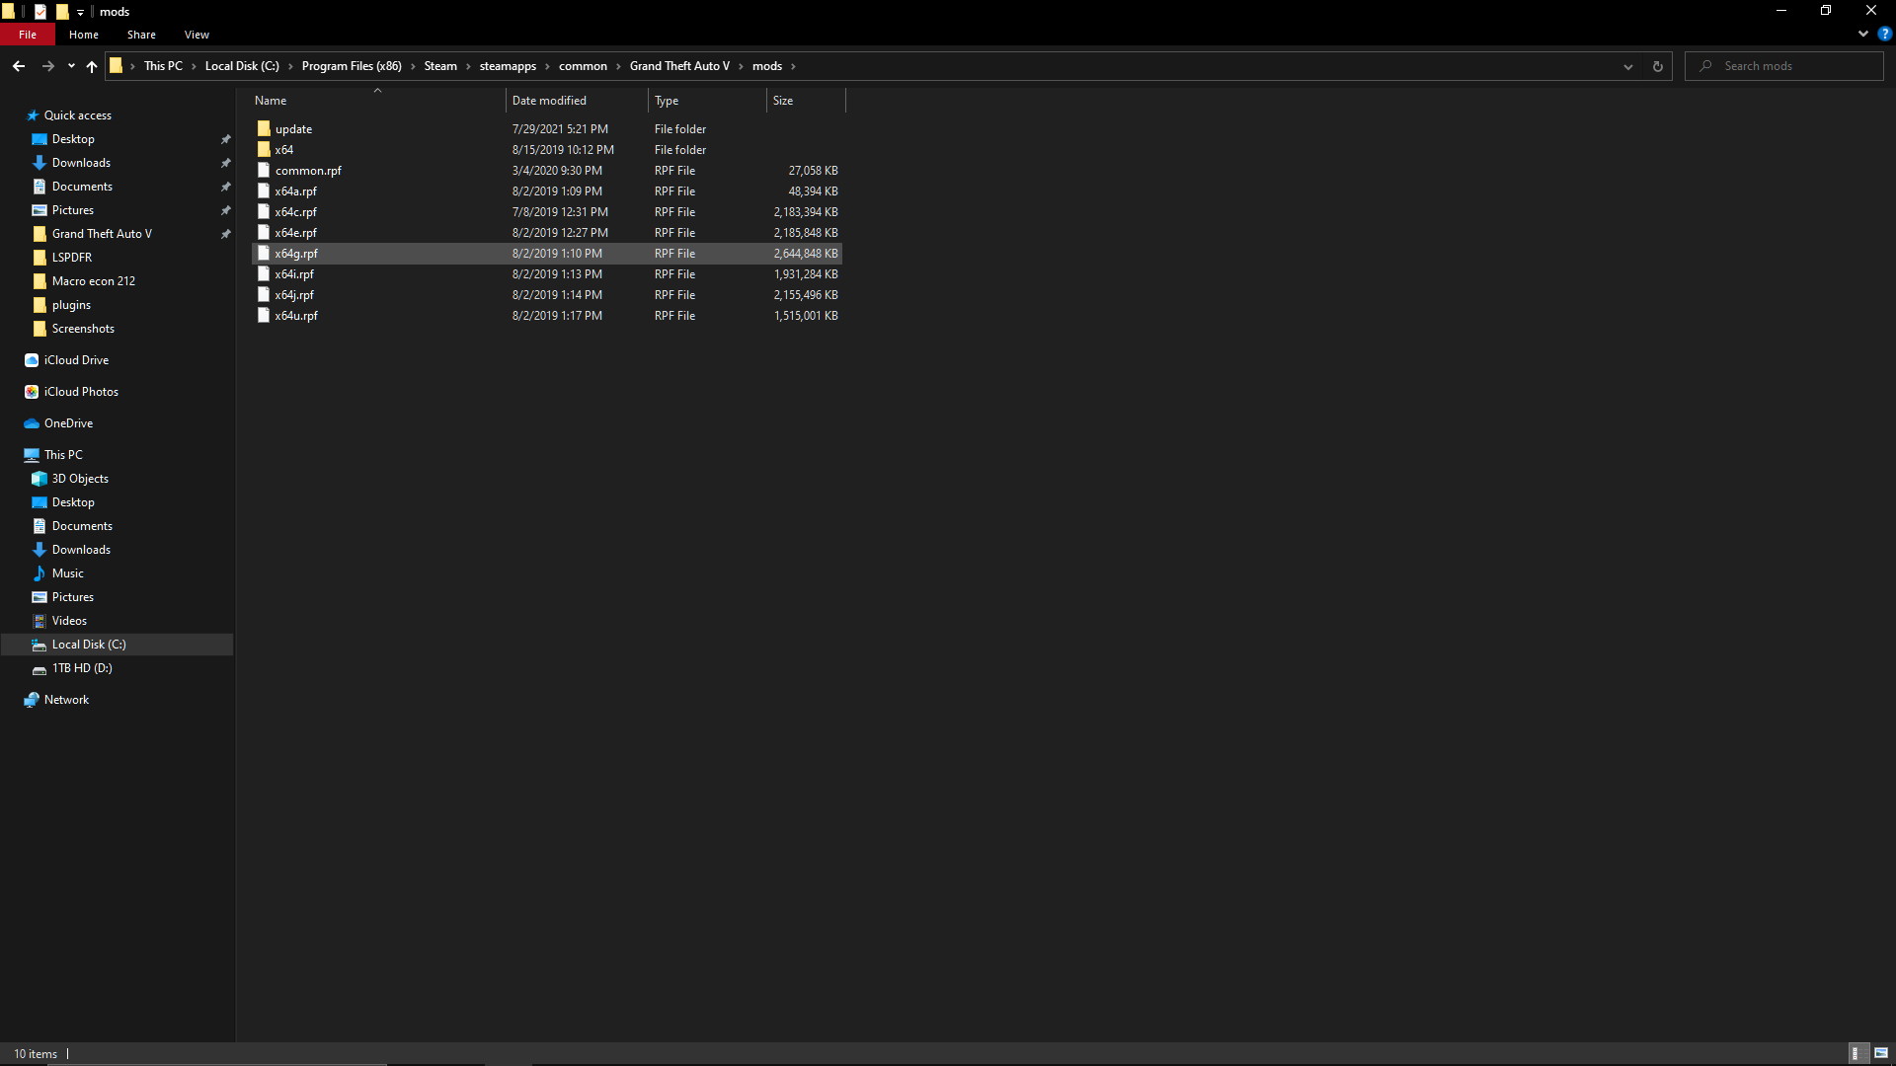Open the update folder icon
Image resolution: width=1896 pixels, height=1066 pixels.
click(x=264, y=129)
